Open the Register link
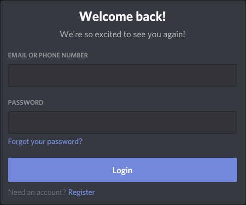The image size is (246, 205). pyautogui.click(x=81, y=192)
